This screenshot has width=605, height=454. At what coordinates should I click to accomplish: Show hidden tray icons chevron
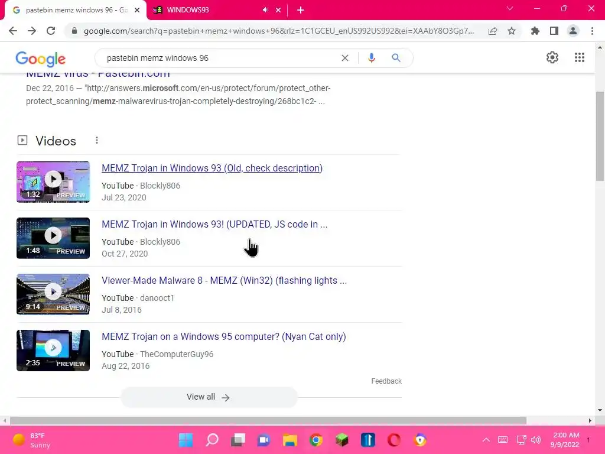pyautogui.click(x=486, y=440)
